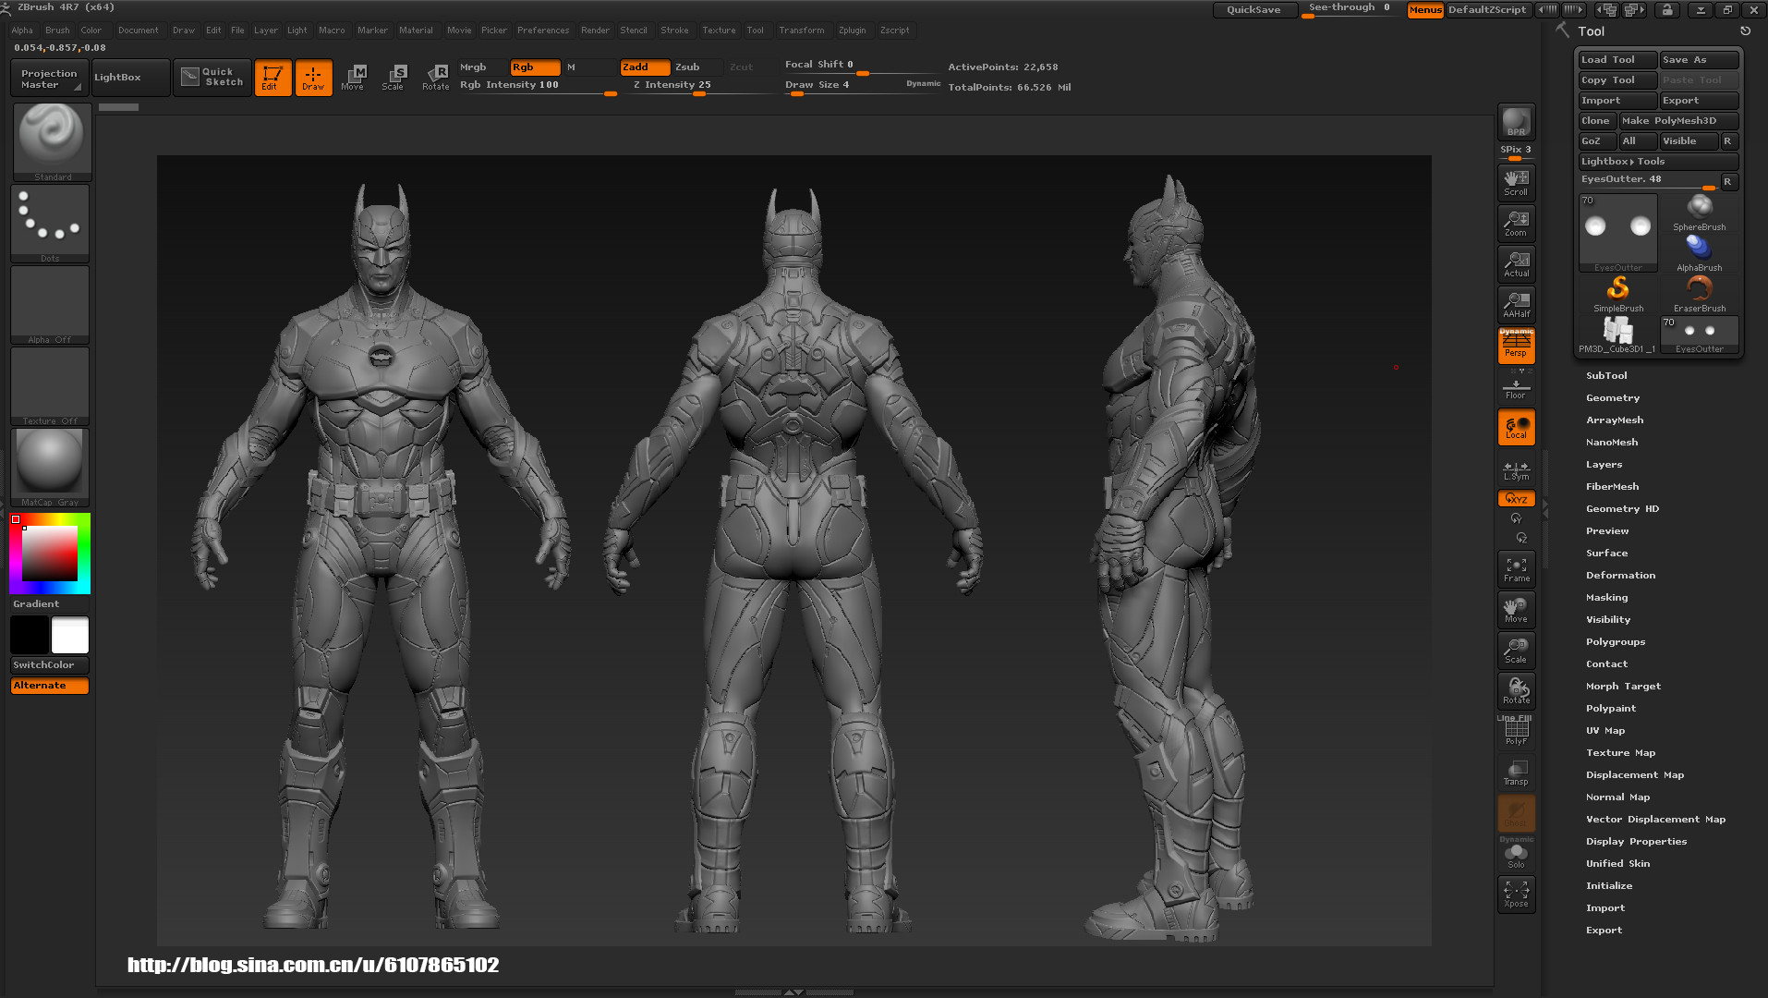
Task: Click the SwitchColor button
Action: tap(50, 665)
